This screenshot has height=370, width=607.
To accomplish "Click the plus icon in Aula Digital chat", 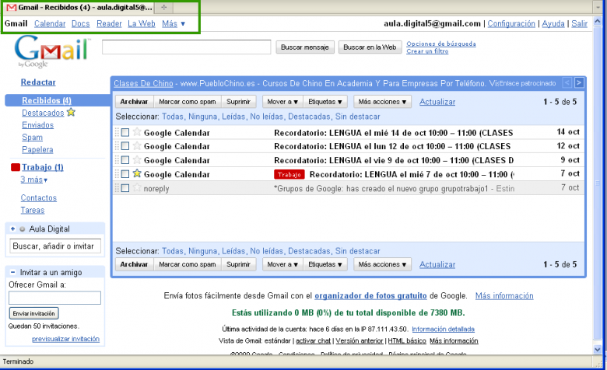I will (13, 229).
